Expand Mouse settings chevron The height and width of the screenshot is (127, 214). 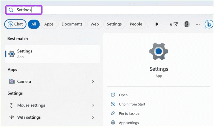pos(93,105)
